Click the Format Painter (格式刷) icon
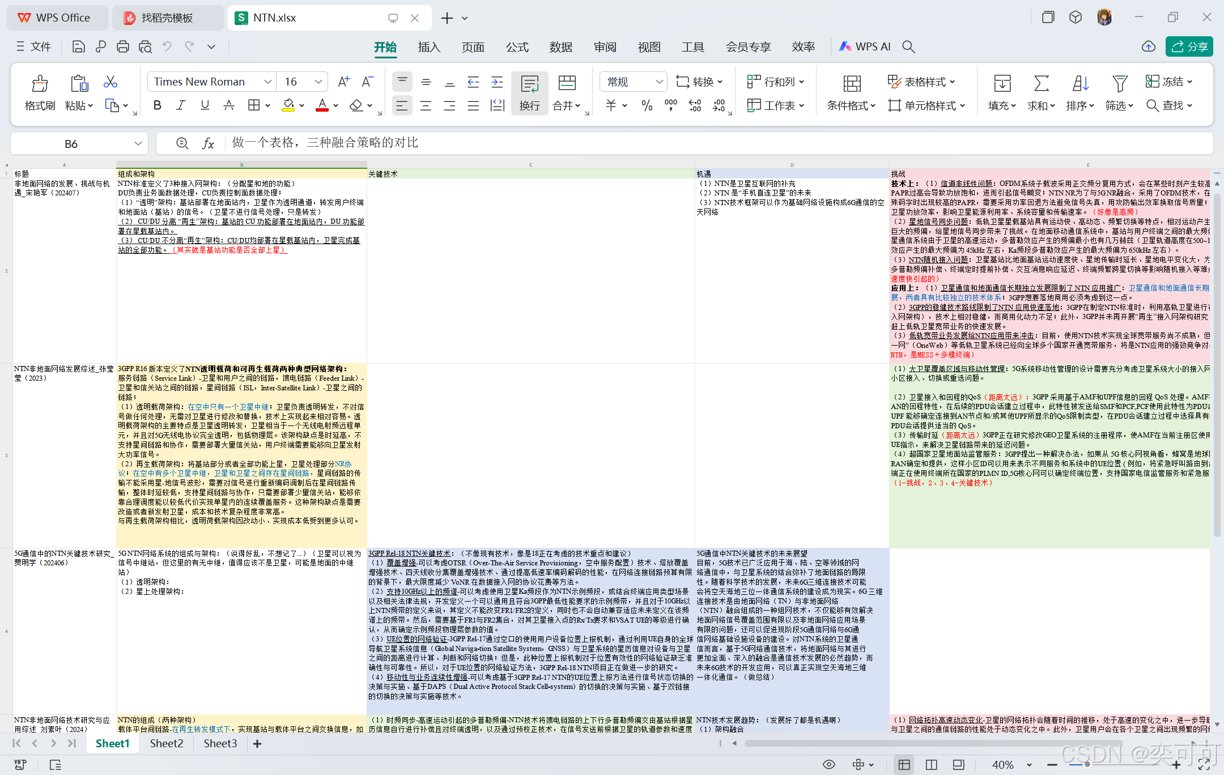This screenshot has width=1224, height=775. (x=39, y=84)
